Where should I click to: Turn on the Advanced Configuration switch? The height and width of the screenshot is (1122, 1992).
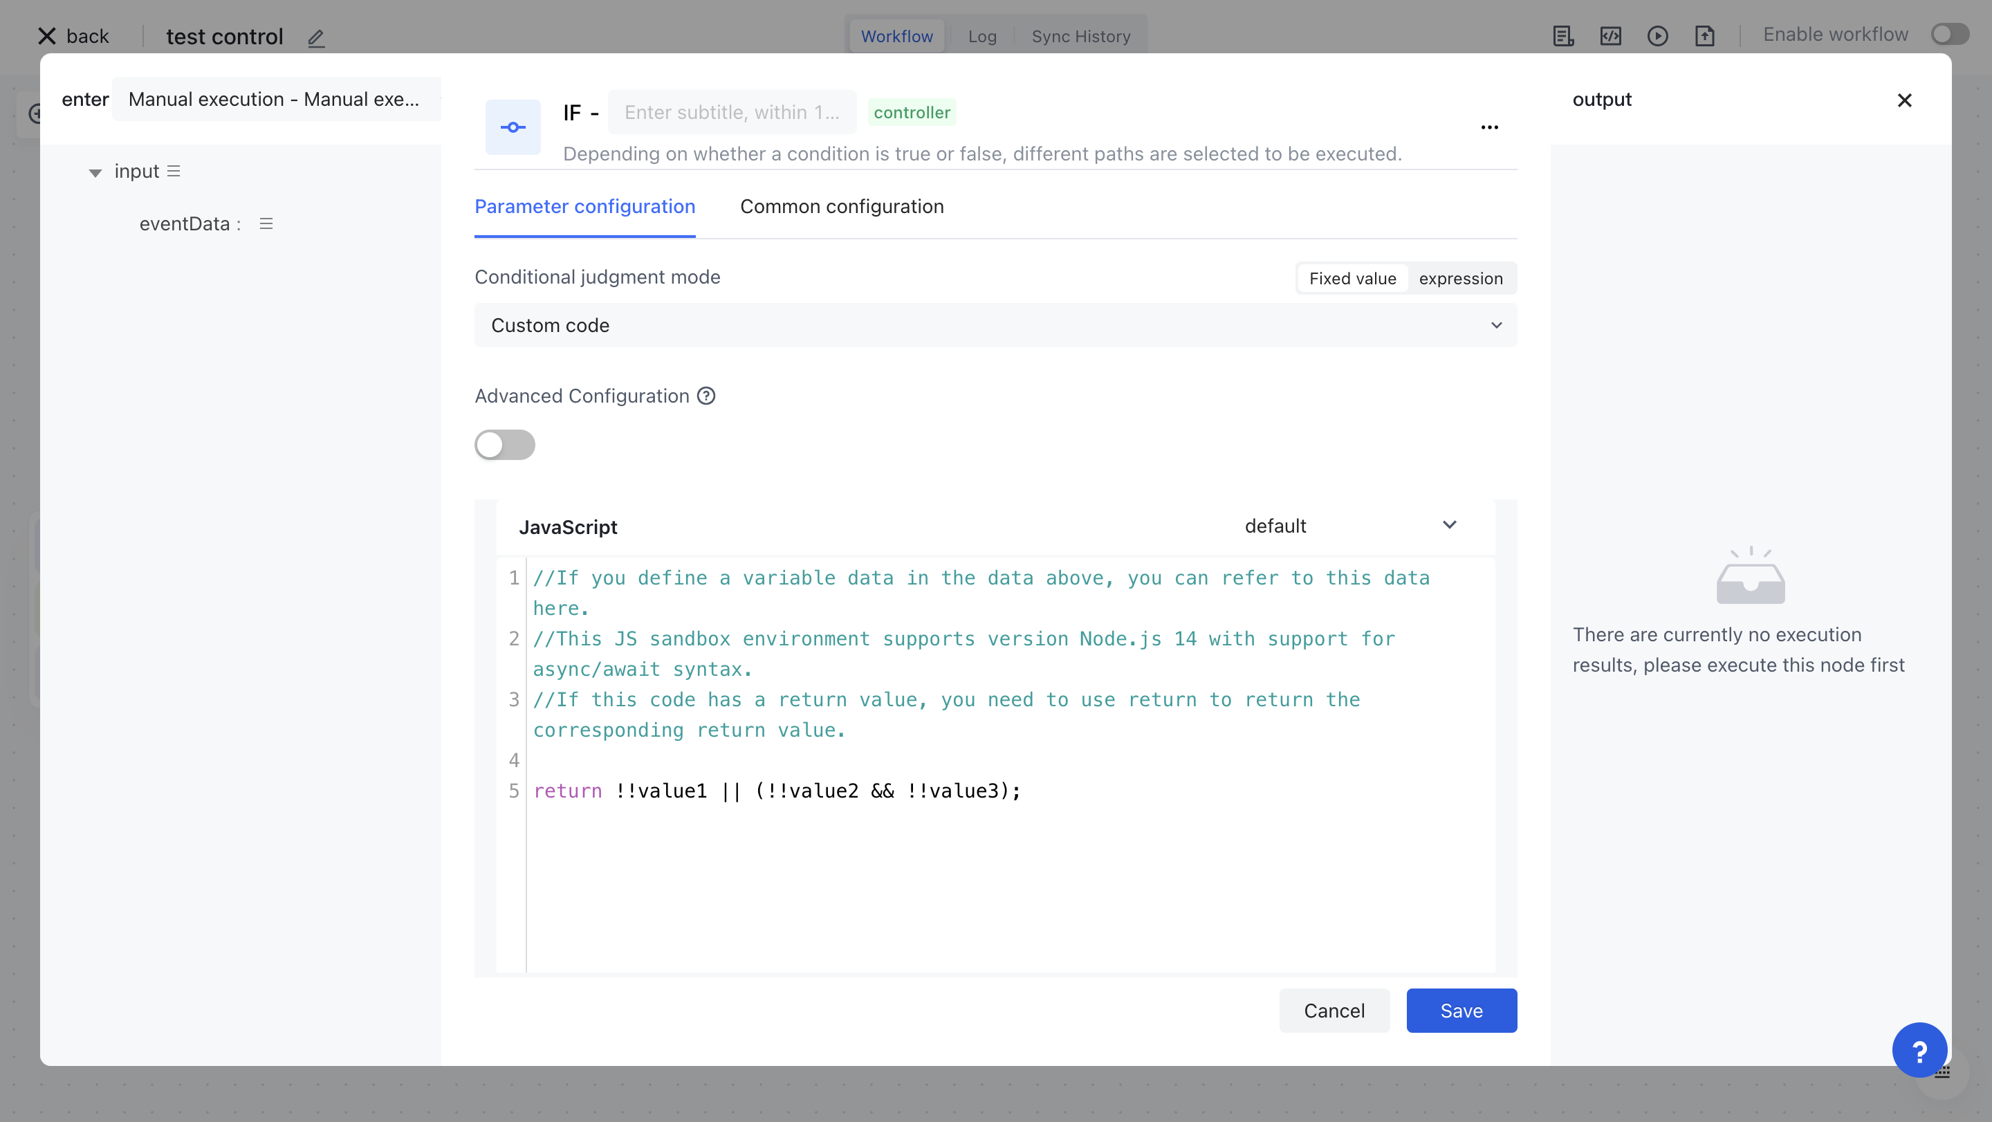coord(505,445)
